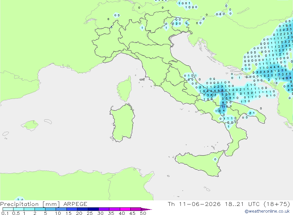The image size is (293, 215).
Task: Pick the 0.1–0.5 mm lightest cyan swatch
Action: pyautogui.click(x=8, y=209)
